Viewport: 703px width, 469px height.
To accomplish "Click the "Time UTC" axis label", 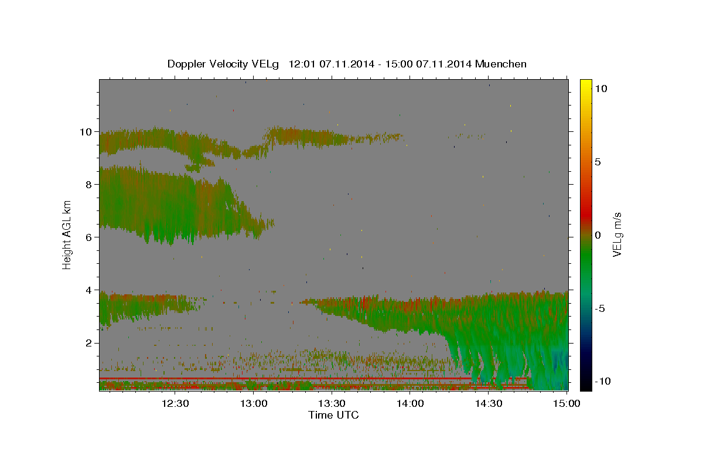I will point(333,415).
